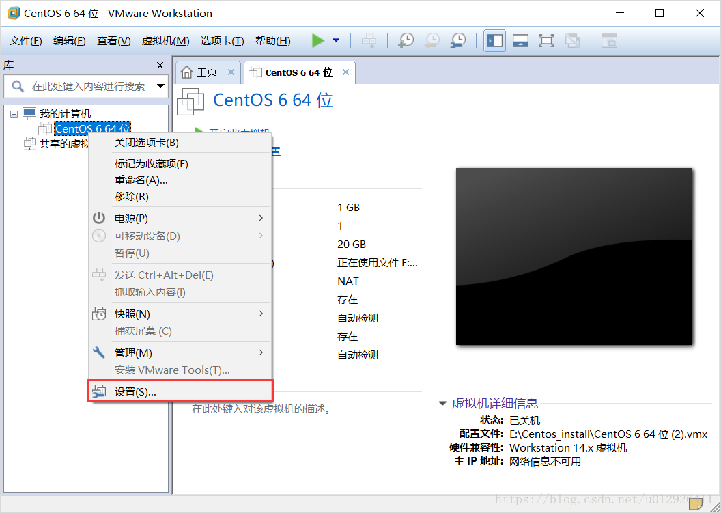Click the green Power On play icon
The width and height of the screenshot is (721, 513).
coord(317,40)
